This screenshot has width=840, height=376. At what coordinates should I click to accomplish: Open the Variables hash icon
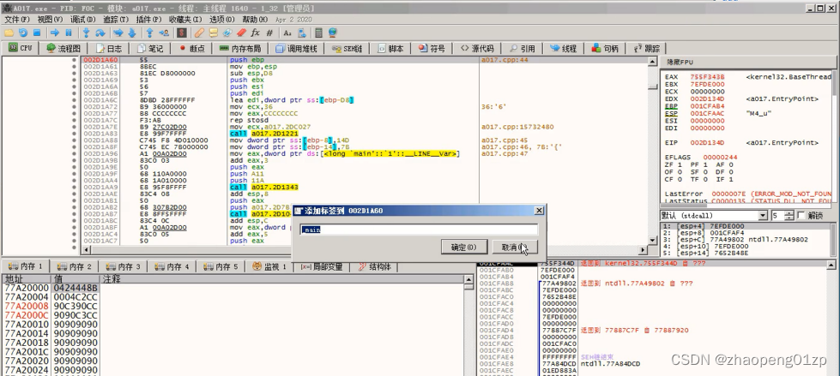269,33
